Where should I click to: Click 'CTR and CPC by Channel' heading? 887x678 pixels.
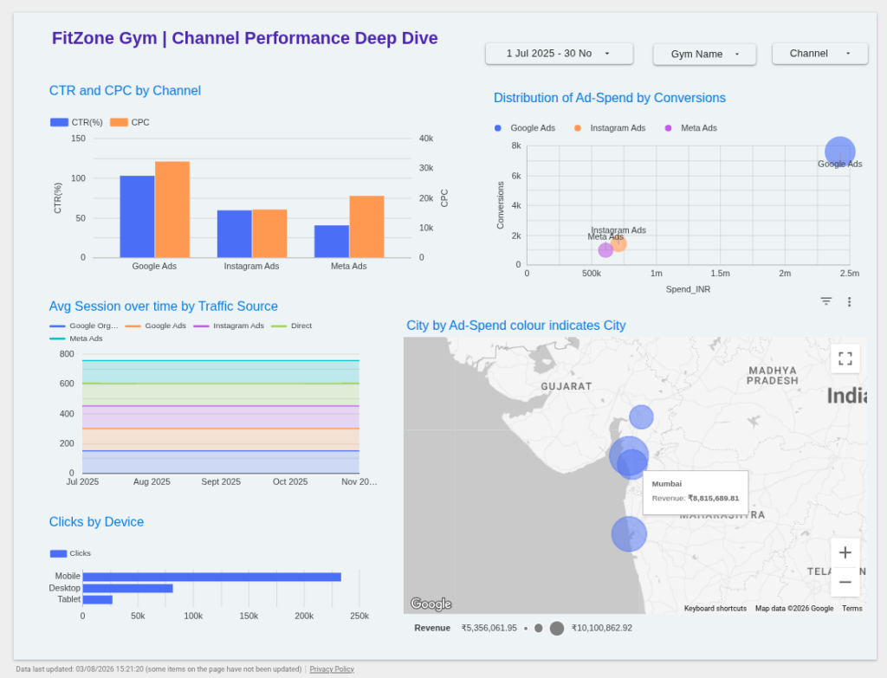coord(125,90)
